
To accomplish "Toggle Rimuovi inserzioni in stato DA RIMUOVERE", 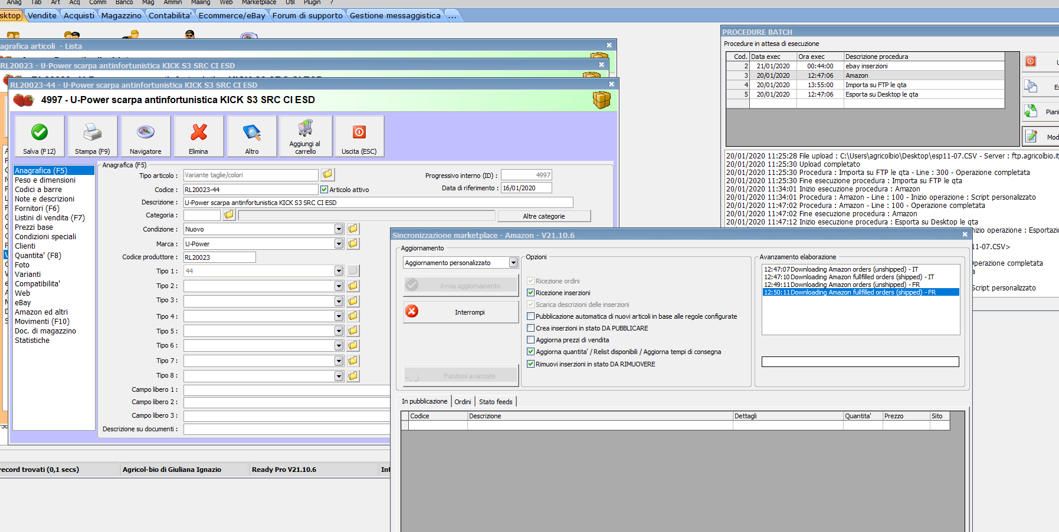I will (x=530, y=364).
